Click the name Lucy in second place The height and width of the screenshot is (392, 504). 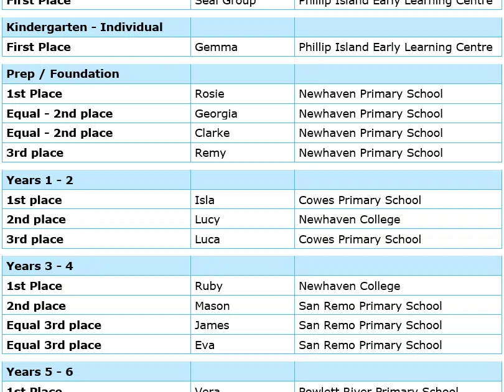[x=207, y=220]
